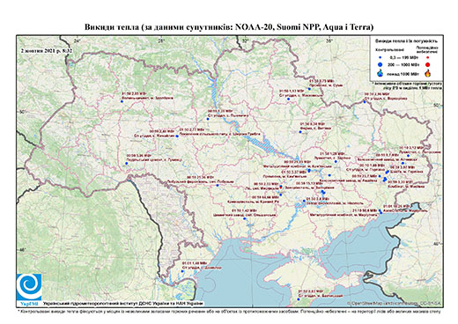This screenshot has height=324, width=458.
Task: Select the blue marker at Побузьке ferronickel plant
Action: click(x=218, y=185)
